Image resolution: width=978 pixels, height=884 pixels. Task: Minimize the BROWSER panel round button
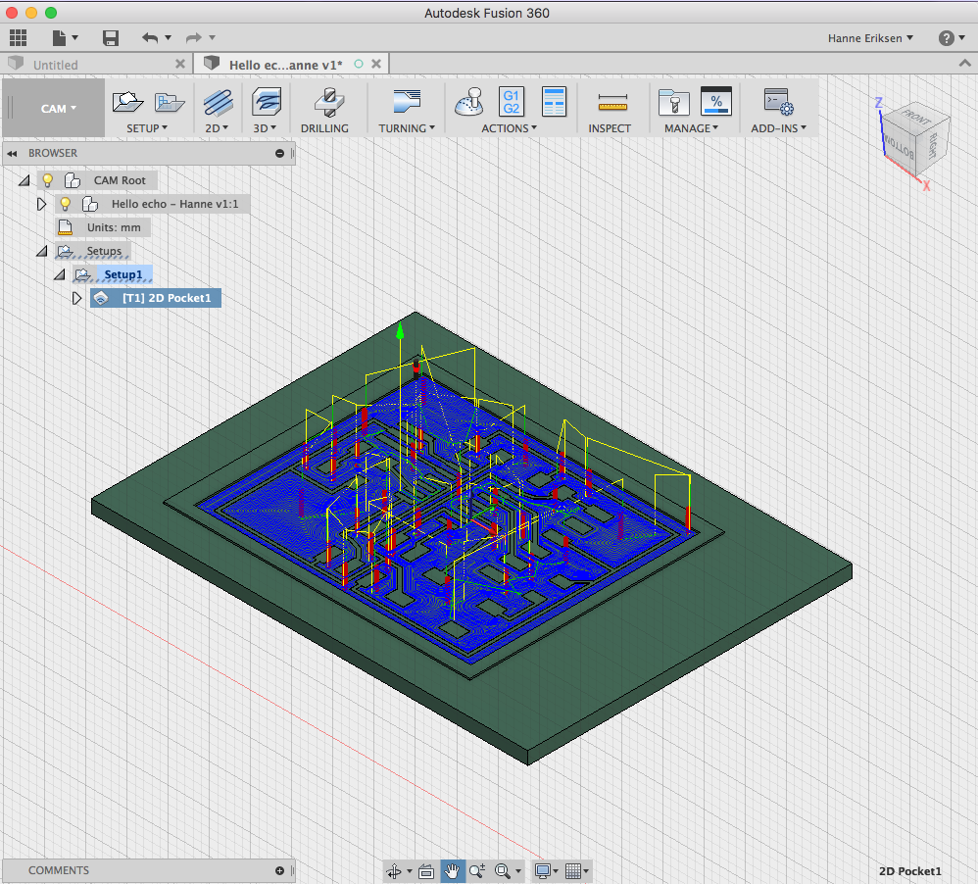[279, 154]
